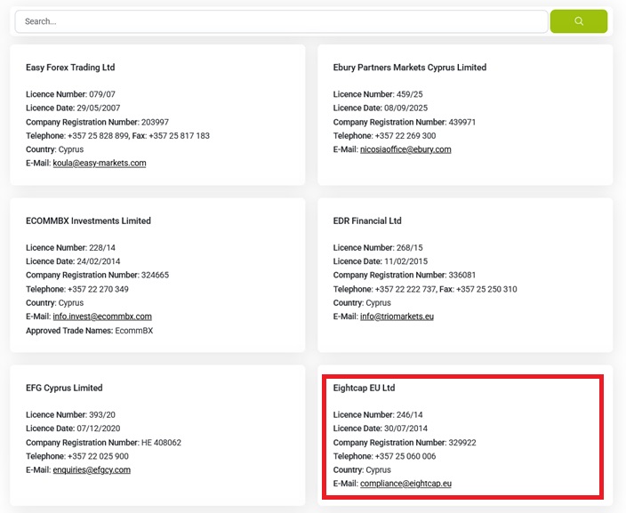
Task: Open koula@easy-markets.com email link
Action: pyautogui.click(x=100, y=163)
